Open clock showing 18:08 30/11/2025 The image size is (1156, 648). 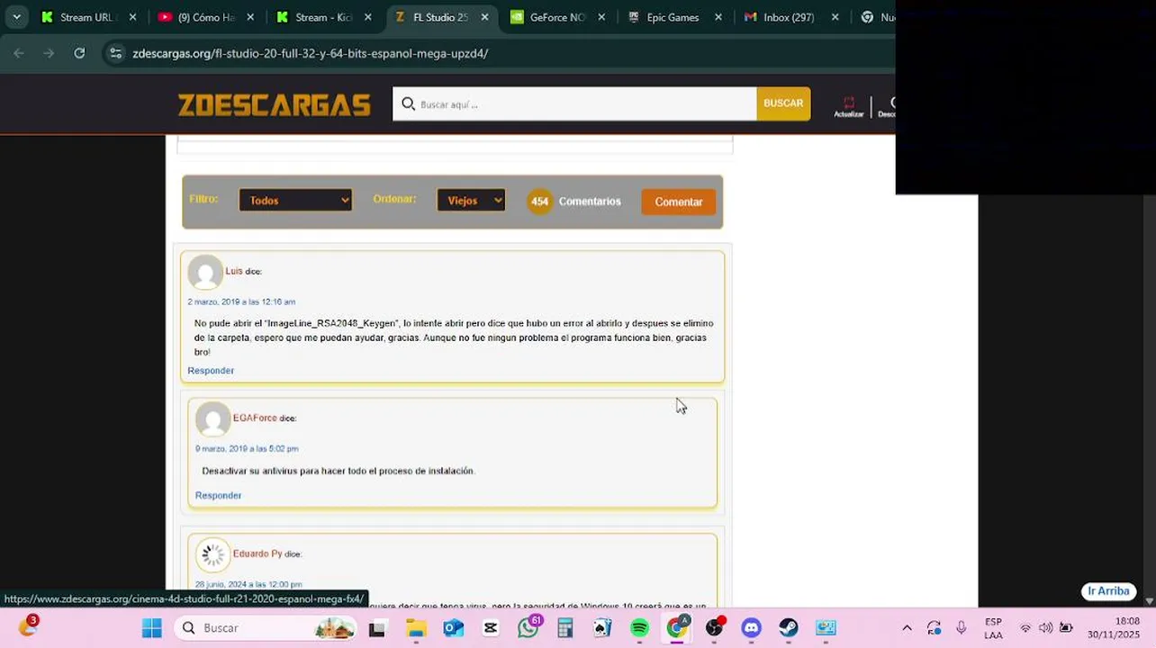click(x=1114, y=628)
